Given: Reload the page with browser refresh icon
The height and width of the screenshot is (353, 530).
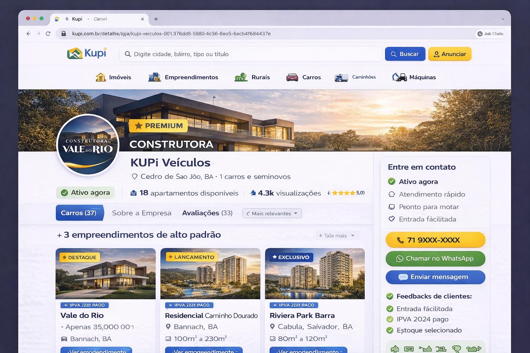Looking at the screenshot, I should click(48, 33).
